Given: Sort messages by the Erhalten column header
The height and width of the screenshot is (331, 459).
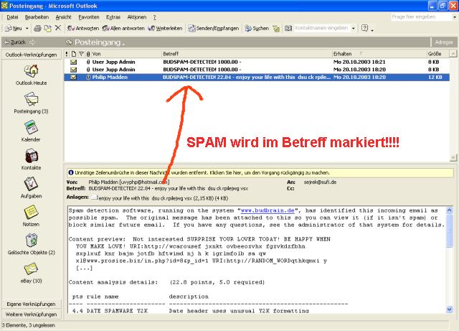Looking at the screenshot, I should (x=343, y=54).
